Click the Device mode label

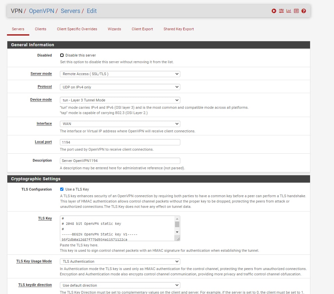click(41, 100)
